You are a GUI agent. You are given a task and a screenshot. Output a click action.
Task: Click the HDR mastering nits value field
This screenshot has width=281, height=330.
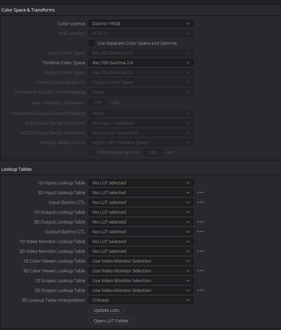point(153,153)
